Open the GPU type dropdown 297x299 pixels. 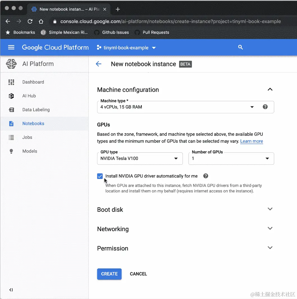pyautogui.click(x=140, y=158)
